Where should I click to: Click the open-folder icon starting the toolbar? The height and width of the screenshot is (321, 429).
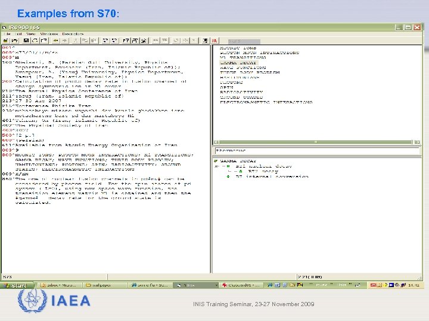tap(5, 40)
